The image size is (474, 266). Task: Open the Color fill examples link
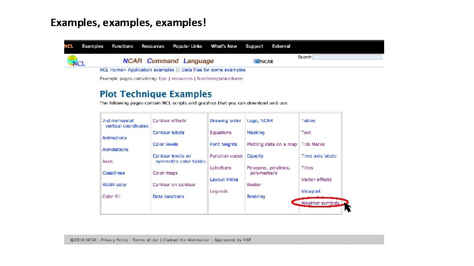tap(111, 197)
